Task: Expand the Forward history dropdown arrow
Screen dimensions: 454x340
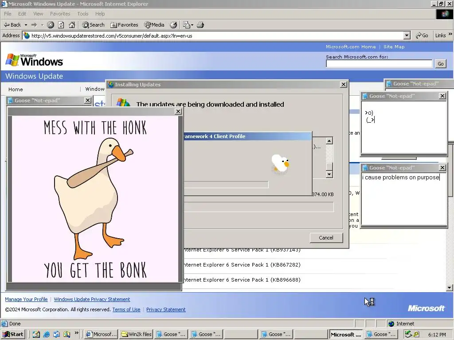Action: tap(42, 25)
